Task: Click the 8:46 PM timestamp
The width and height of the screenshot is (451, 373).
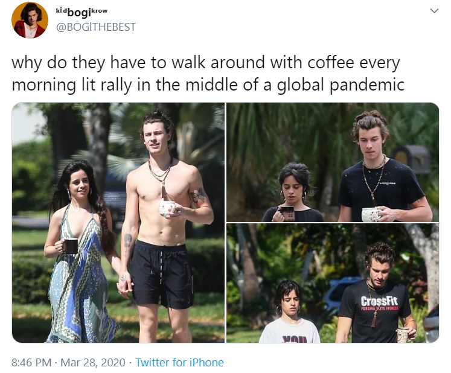Action: (x=31, y=362)
